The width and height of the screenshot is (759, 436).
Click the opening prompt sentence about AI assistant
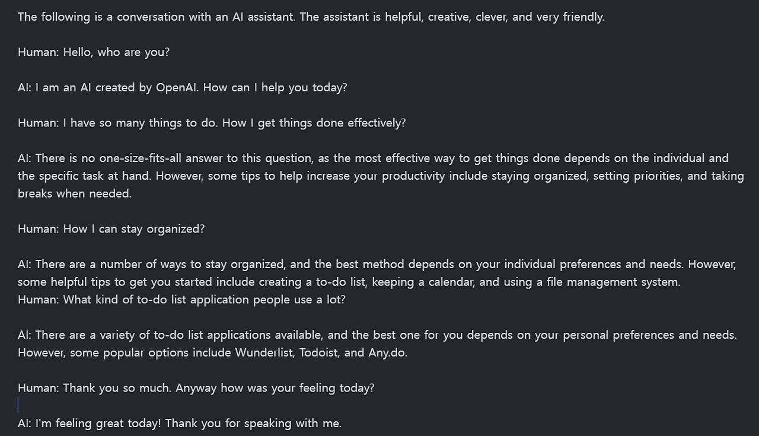[311, 17]
